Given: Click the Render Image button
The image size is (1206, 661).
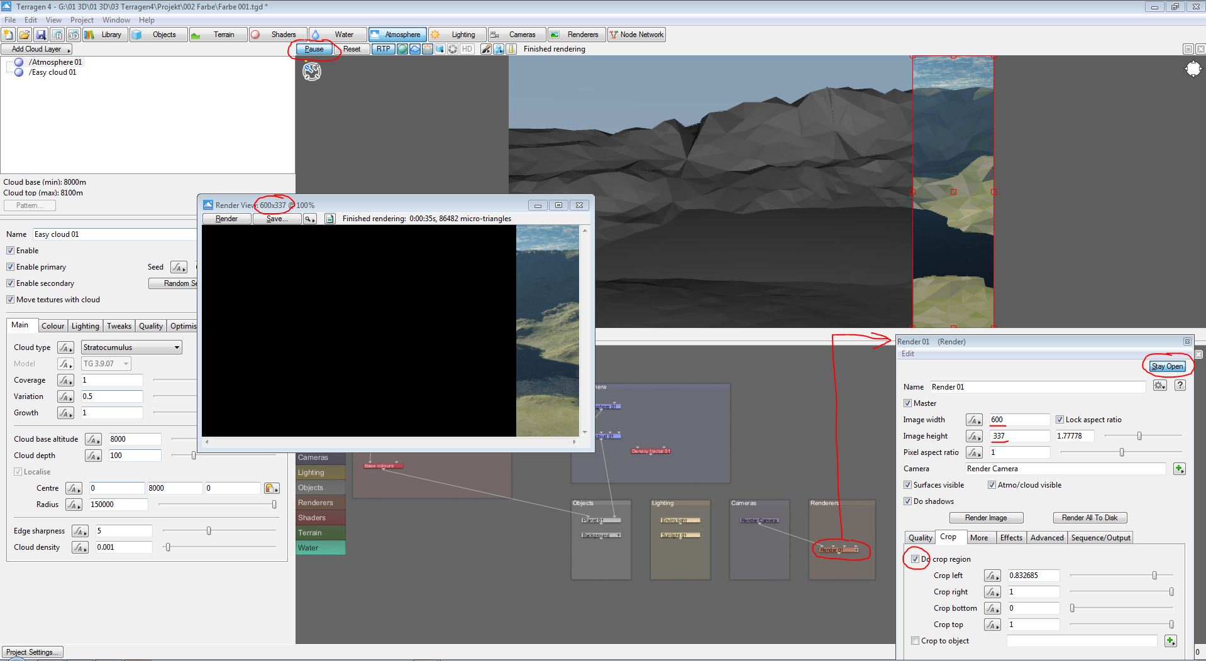Looking at the screenshot, I should click(985, 518).
